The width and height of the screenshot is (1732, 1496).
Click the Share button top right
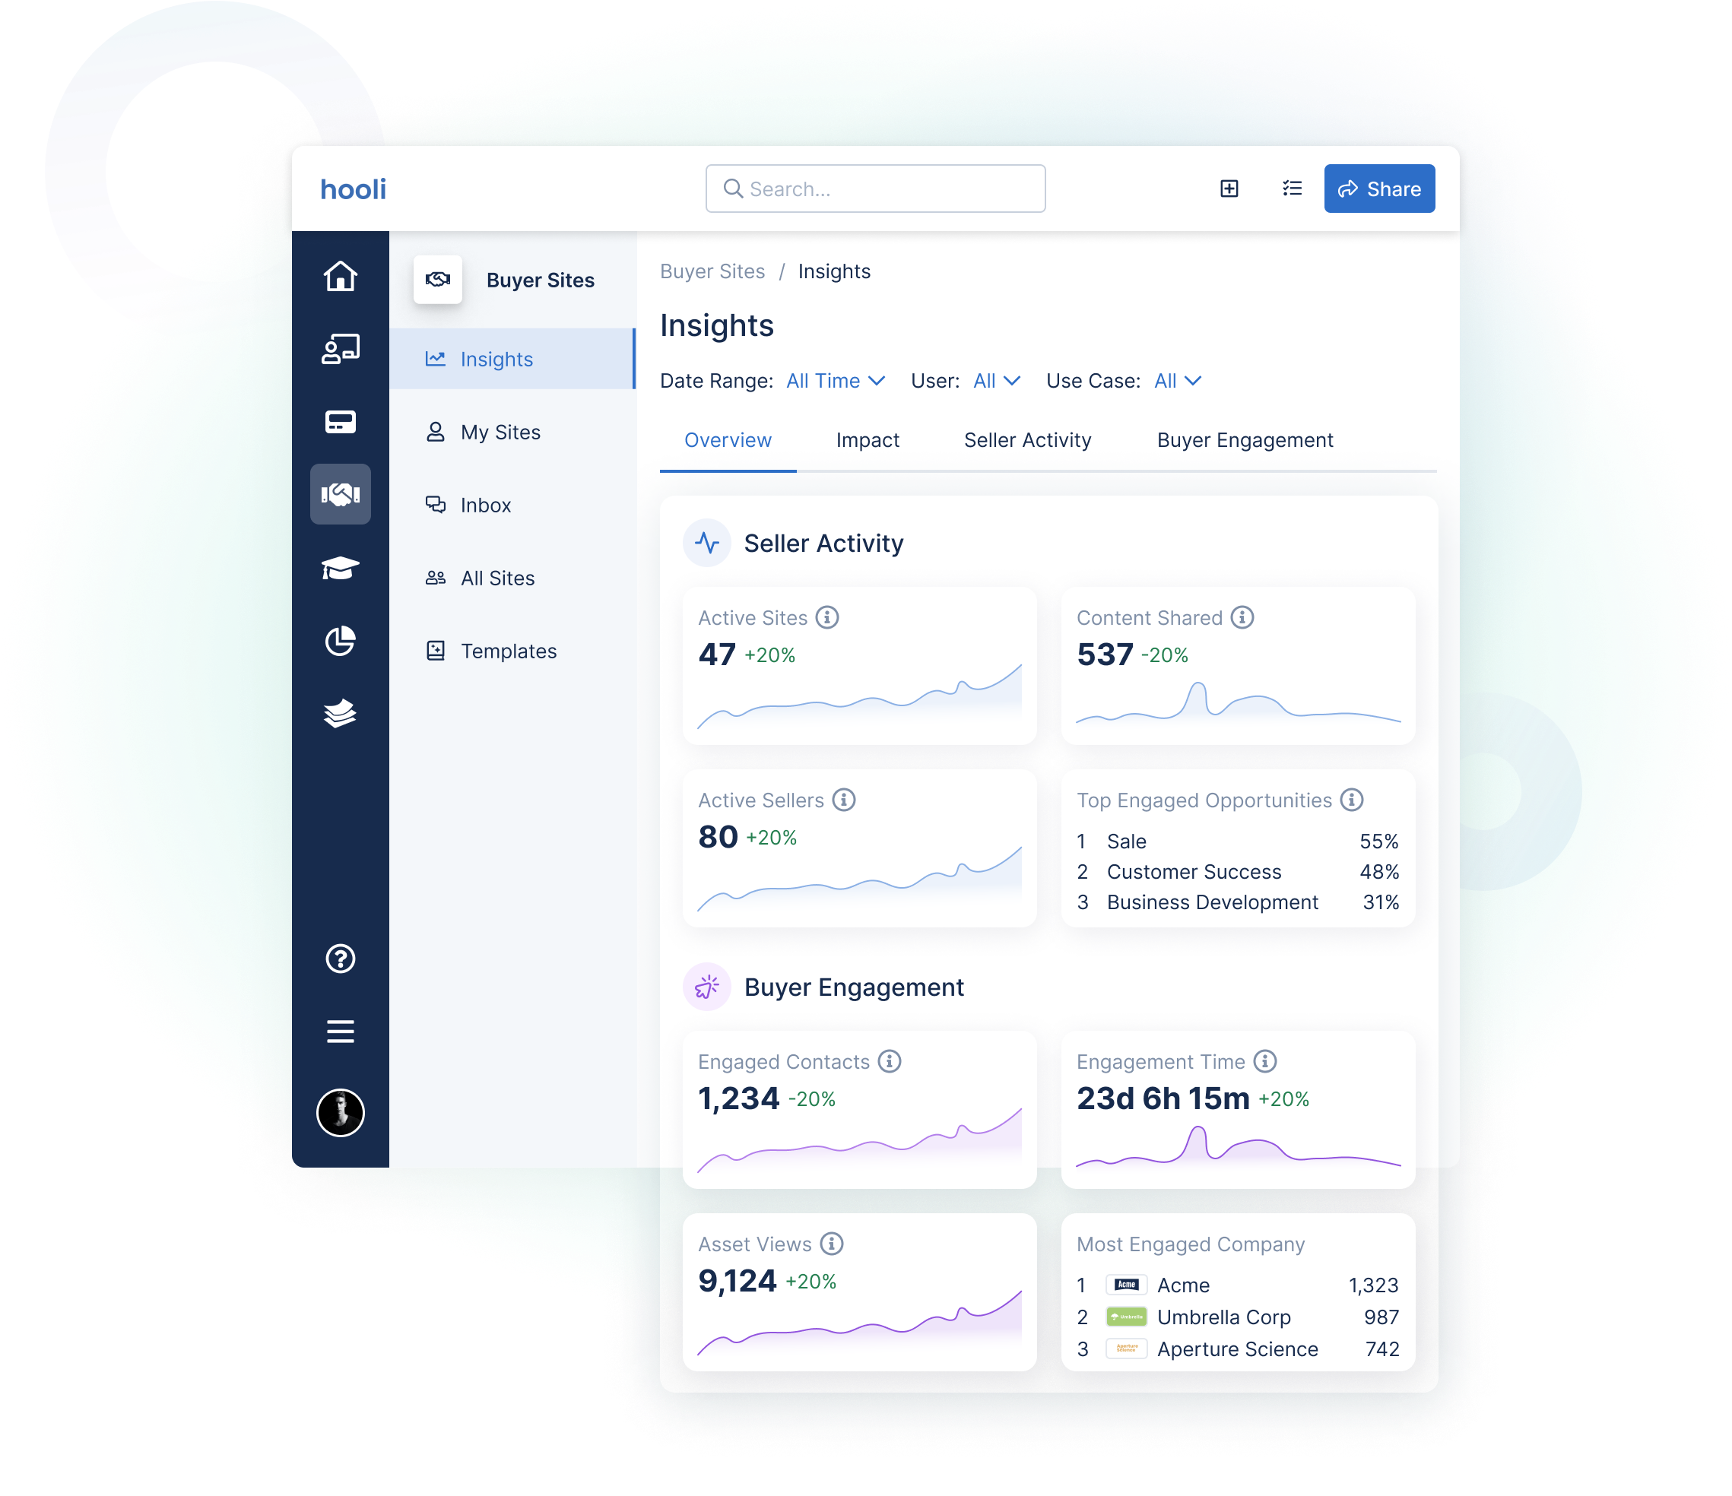pyautogui.click(x=1380, y=189)
